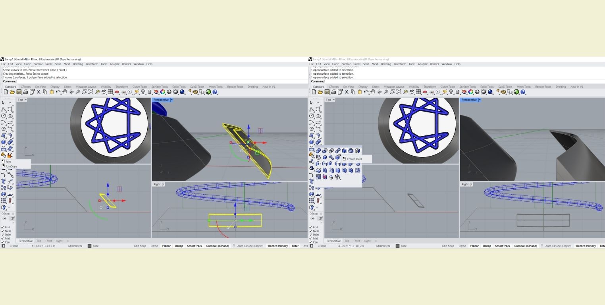605x305 pixels.
Task: Click the New file icon in left Rhino window
Action: (x=6, y=92)
